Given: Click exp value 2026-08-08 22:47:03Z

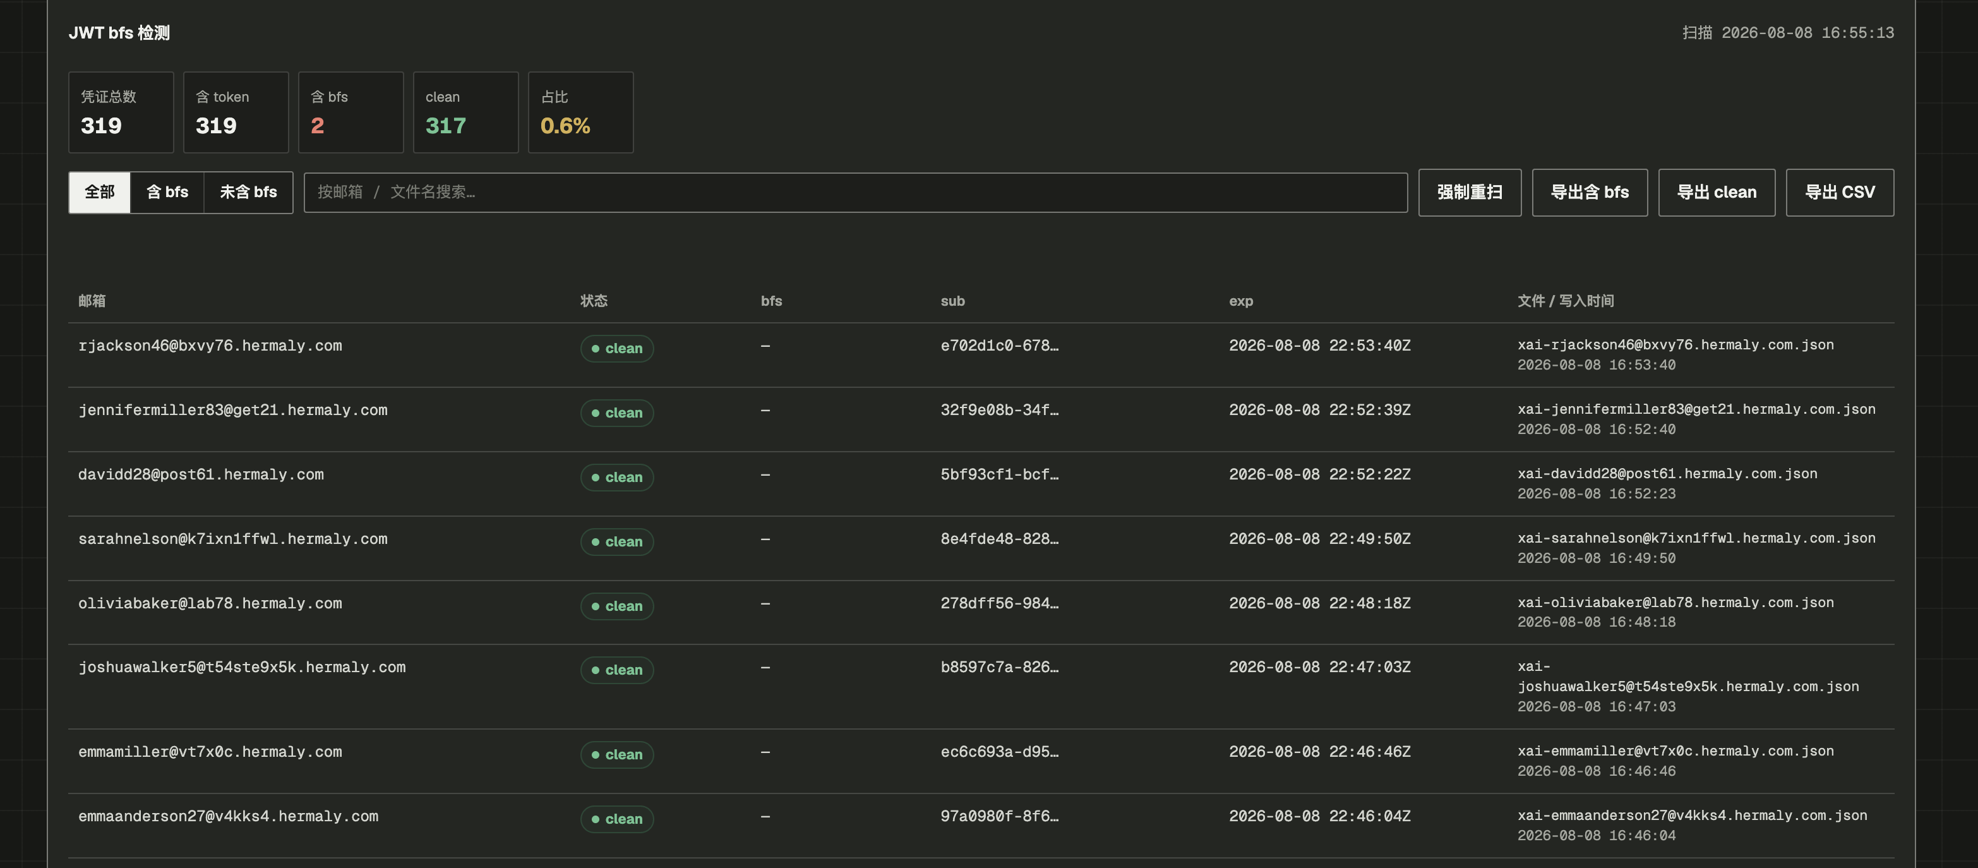Looking at the screenshot, I should point(1319,668).
